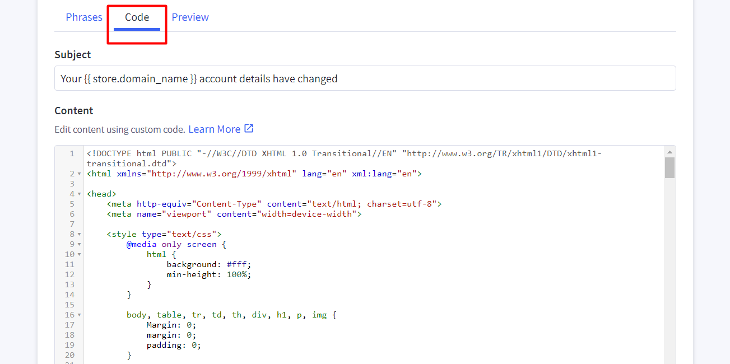Click the Subject input field
Viewport: 730px width, 364px height.
pyautogui.click(x=365, y=78)
